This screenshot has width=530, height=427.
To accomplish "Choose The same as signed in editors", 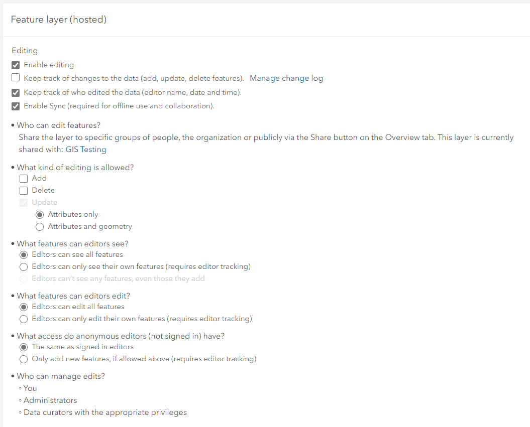I will [x=24, y=347].
